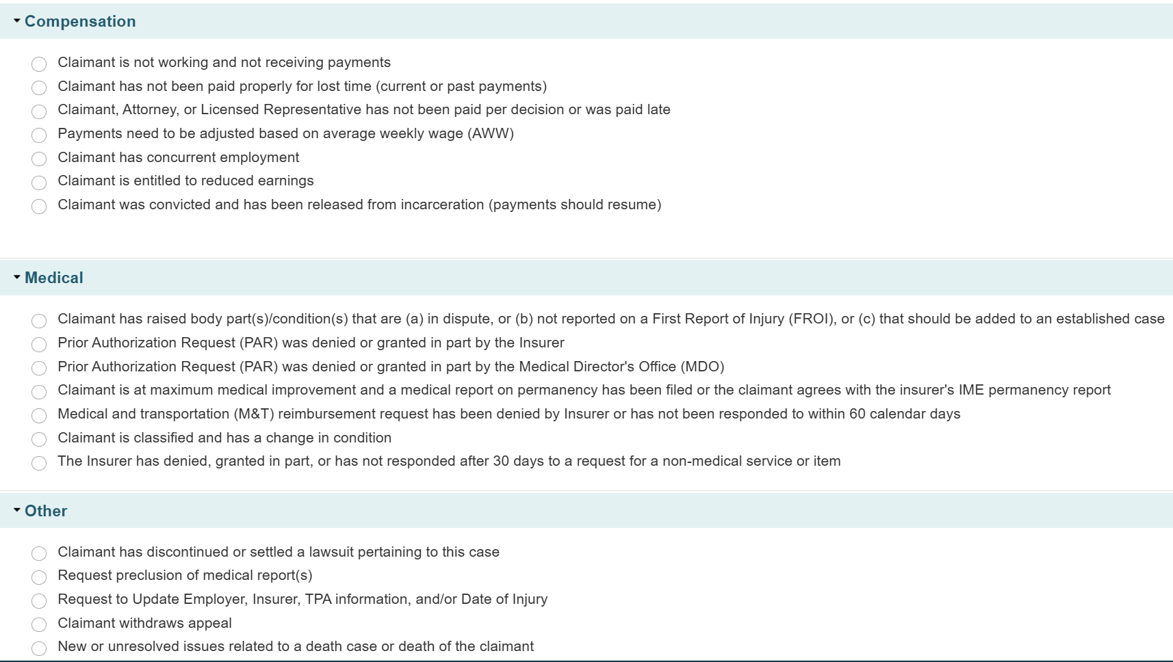This screenshot has width=1173, height=662.
Task: Pick the released from incarceration option
Action: pyautogui.click(x=39, y=206)
